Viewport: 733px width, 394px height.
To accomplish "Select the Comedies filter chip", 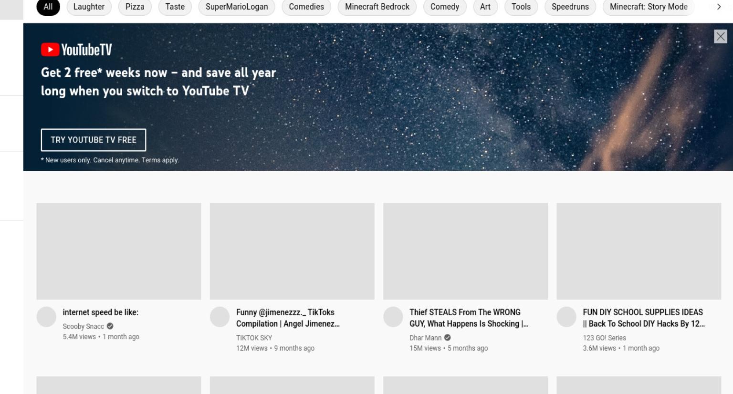I will click(306, 7).
